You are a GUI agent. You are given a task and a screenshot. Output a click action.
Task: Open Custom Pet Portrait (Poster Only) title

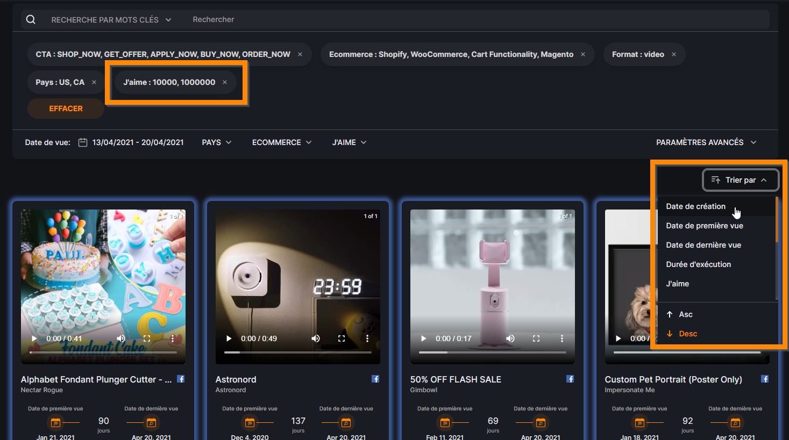click(673, 379)
